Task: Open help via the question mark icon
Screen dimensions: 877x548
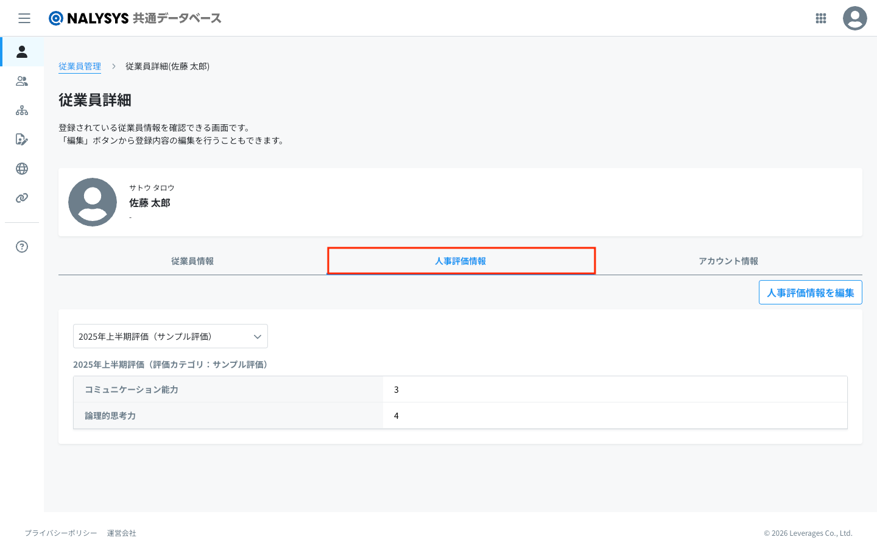Action: (x=22, y=247)
